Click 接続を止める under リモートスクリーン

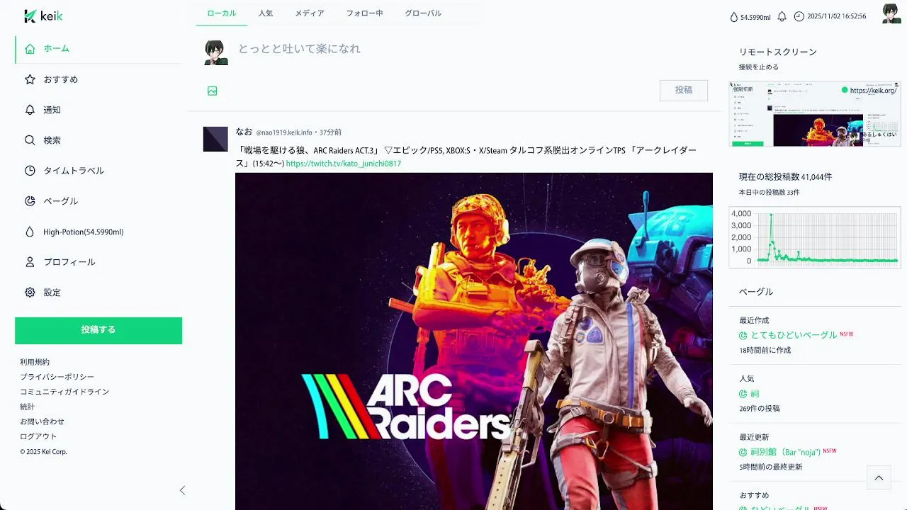[x=759, y=67]
